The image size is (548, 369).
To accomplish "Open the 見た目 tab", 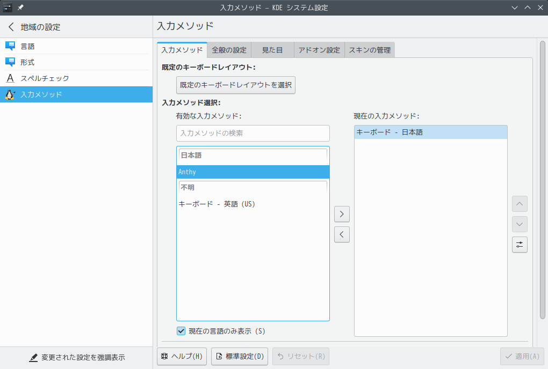I will [x=272, y=50].
